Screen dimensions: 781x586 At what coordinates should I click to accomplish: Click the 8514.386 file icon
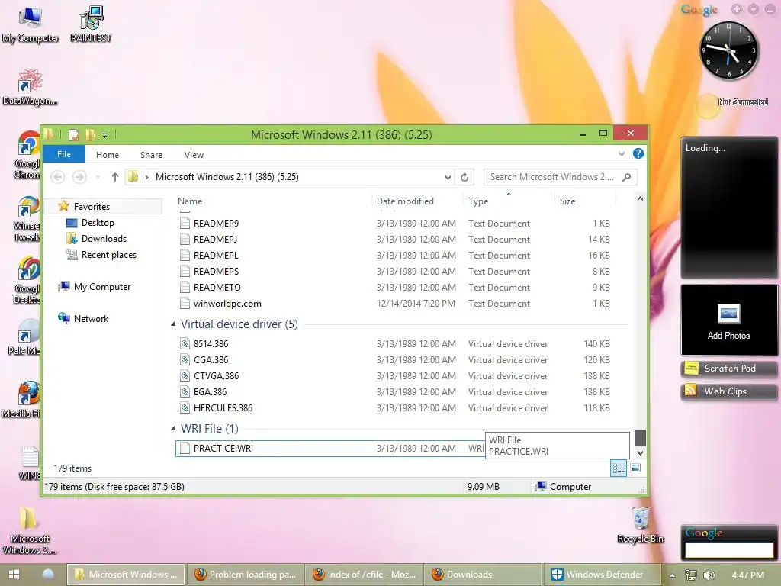185,344
